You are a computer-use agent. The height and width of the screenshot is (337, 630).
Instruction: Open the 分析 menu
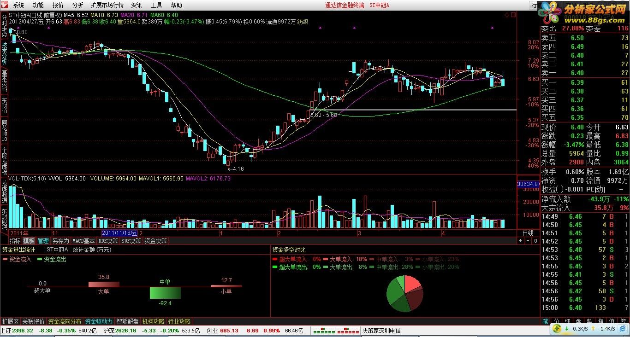click(x=77, y=5)
